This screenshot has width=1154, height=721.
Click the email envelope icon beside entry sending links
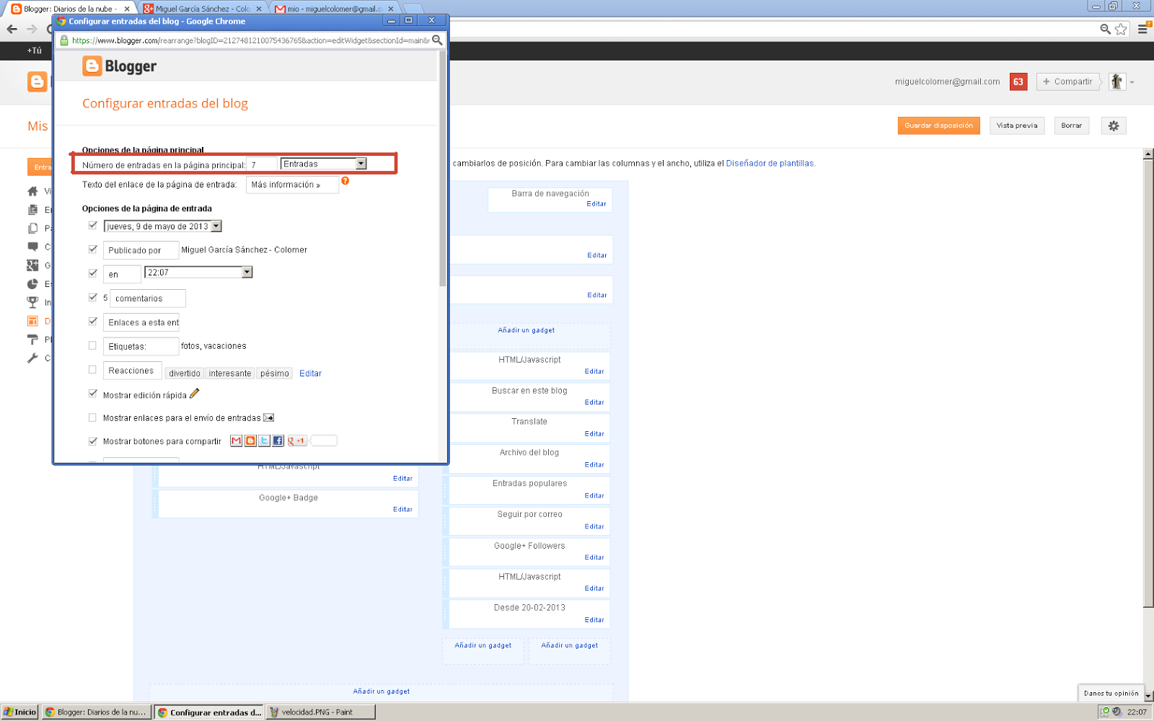[x=268, y=417]
